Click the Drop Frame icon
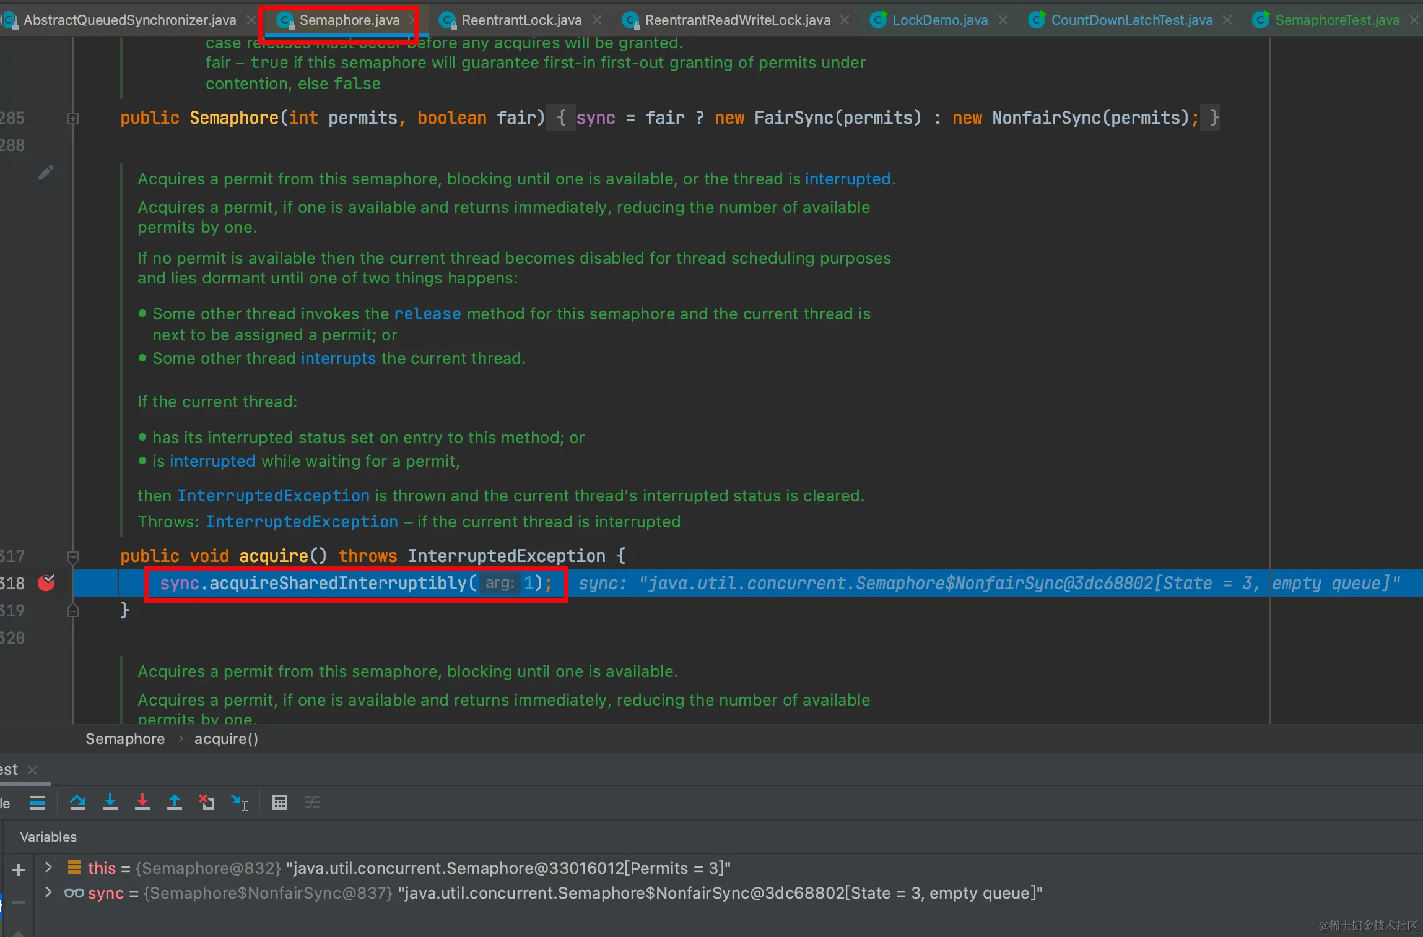The width and height of the screenshot is (1423, 937). (x=207, y=802)
